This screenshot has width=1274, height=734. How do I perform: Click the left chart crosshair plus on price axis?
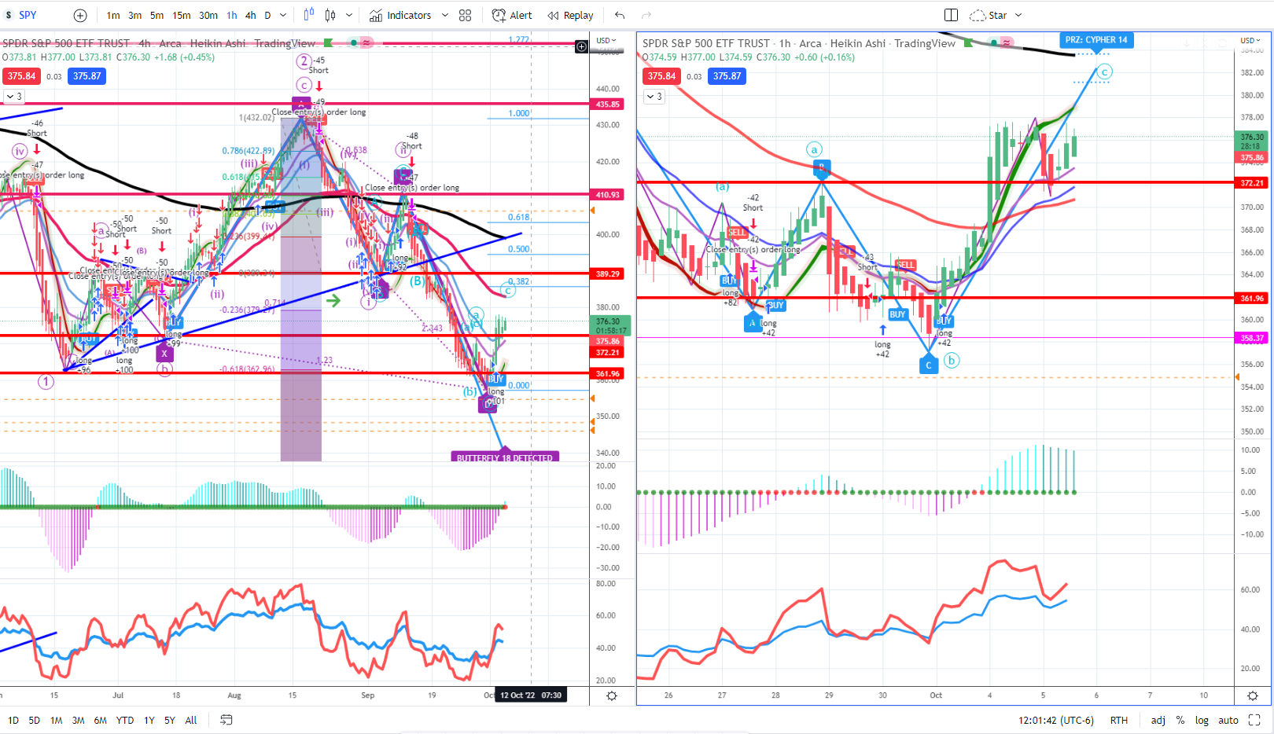coord(581,47)
